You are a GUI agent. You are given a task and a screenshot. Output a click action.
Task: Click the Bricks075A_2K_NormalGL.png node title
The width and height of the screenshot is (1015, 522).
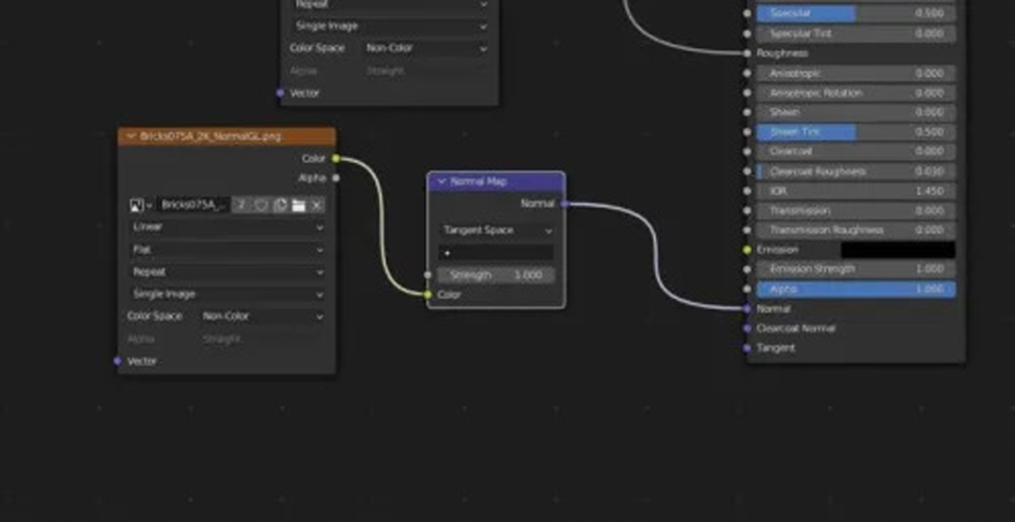211,136
